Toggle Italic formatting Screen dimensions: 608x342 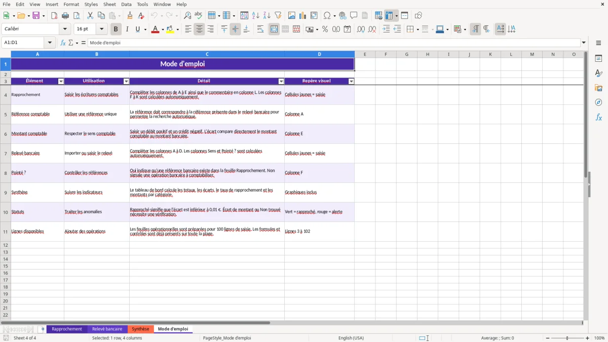(127, 29)
